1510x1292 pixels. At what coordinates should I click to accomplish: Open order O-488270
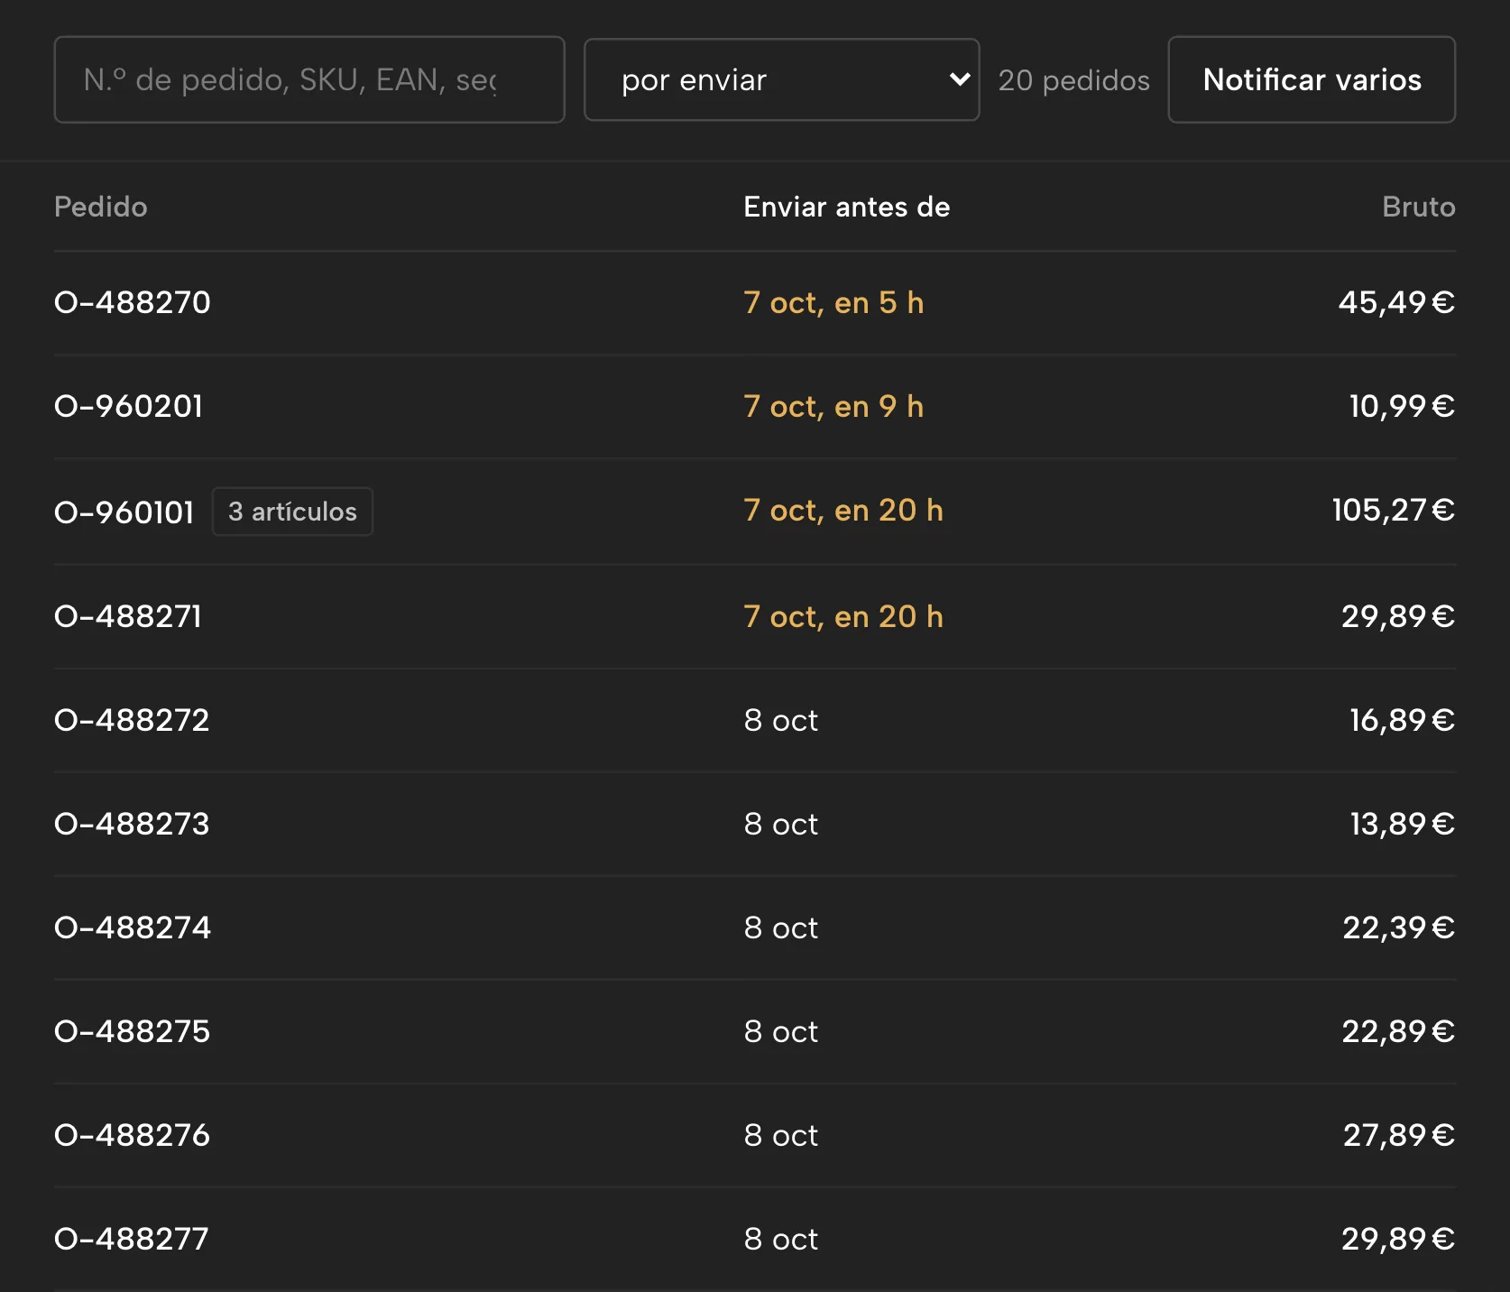tap(133, 302)
